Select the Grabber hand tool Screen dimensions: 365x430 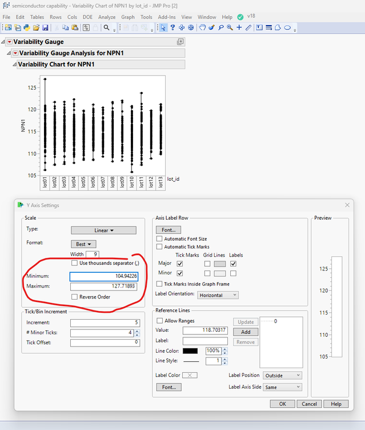202,27
